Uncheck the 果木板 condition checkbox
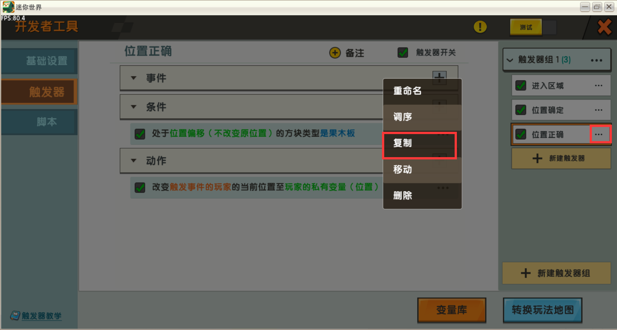Screen dimensions: 617x330 (x=140, y=134)
